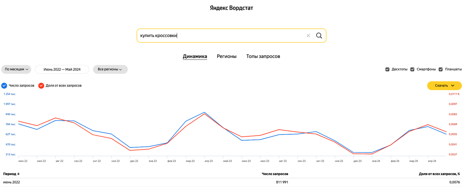Sort the table by Период column
This screenshot has height=187, width=465.
pos(11,174)
